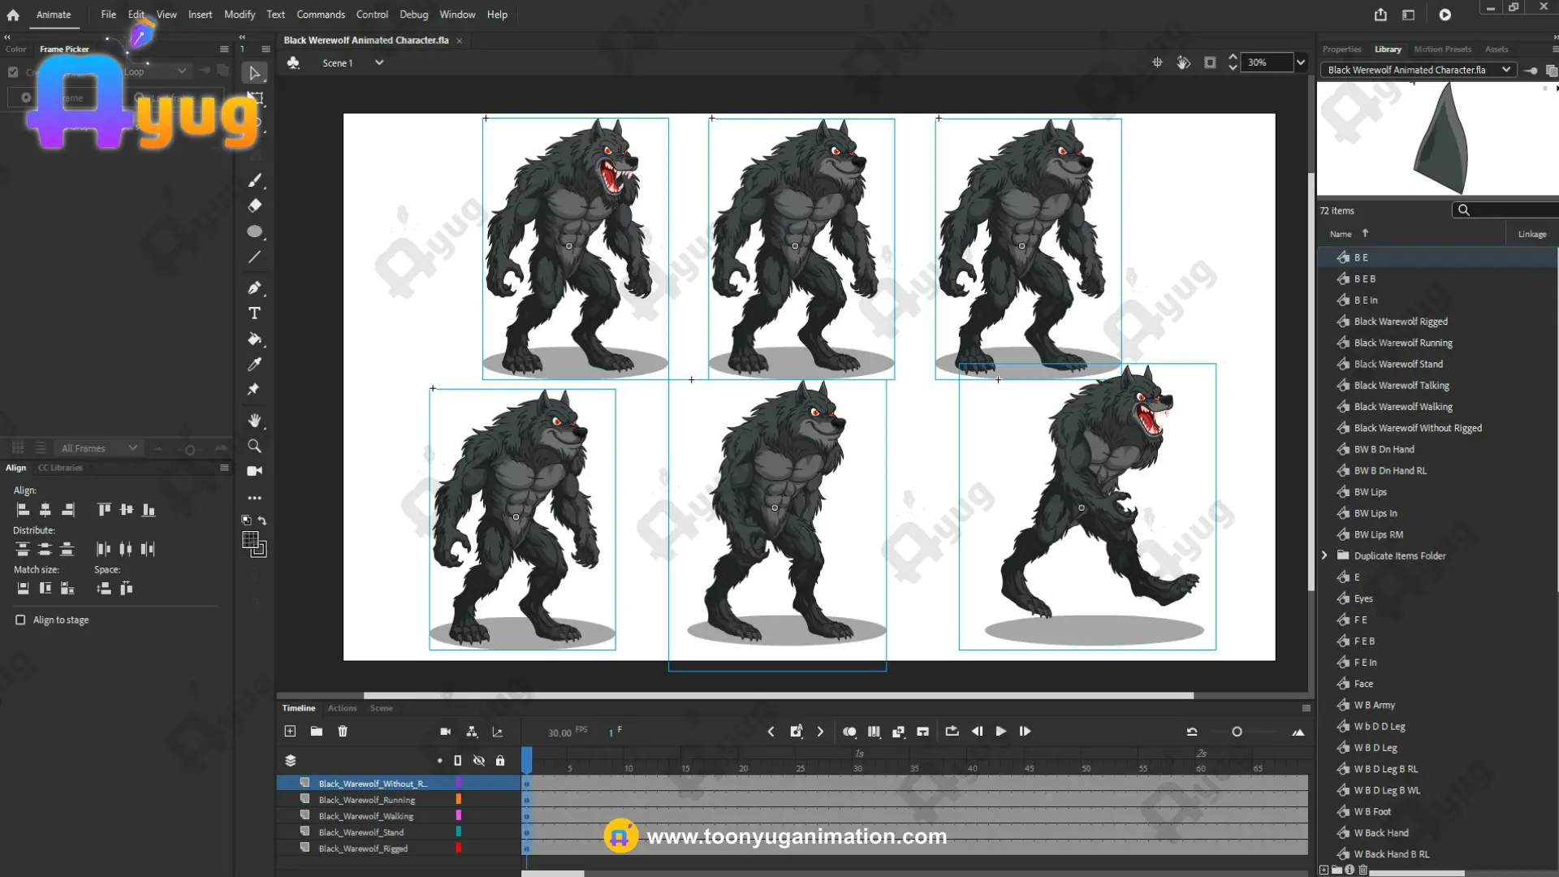The width and height of the screenshot is (1559, 877).
Task: Enable the Align to stage checkbox
Action: pyautogui.click(x=20, y=620)
